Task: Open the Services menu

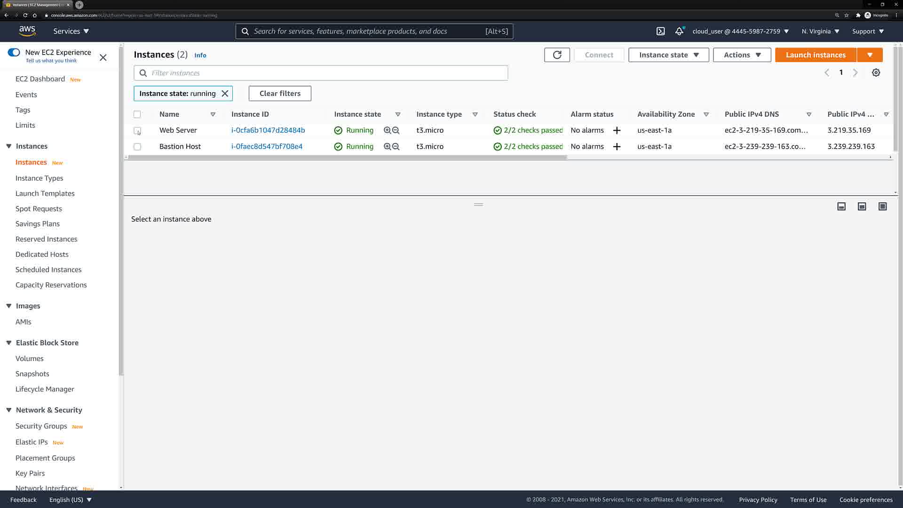Action: [x=71, y=31]
